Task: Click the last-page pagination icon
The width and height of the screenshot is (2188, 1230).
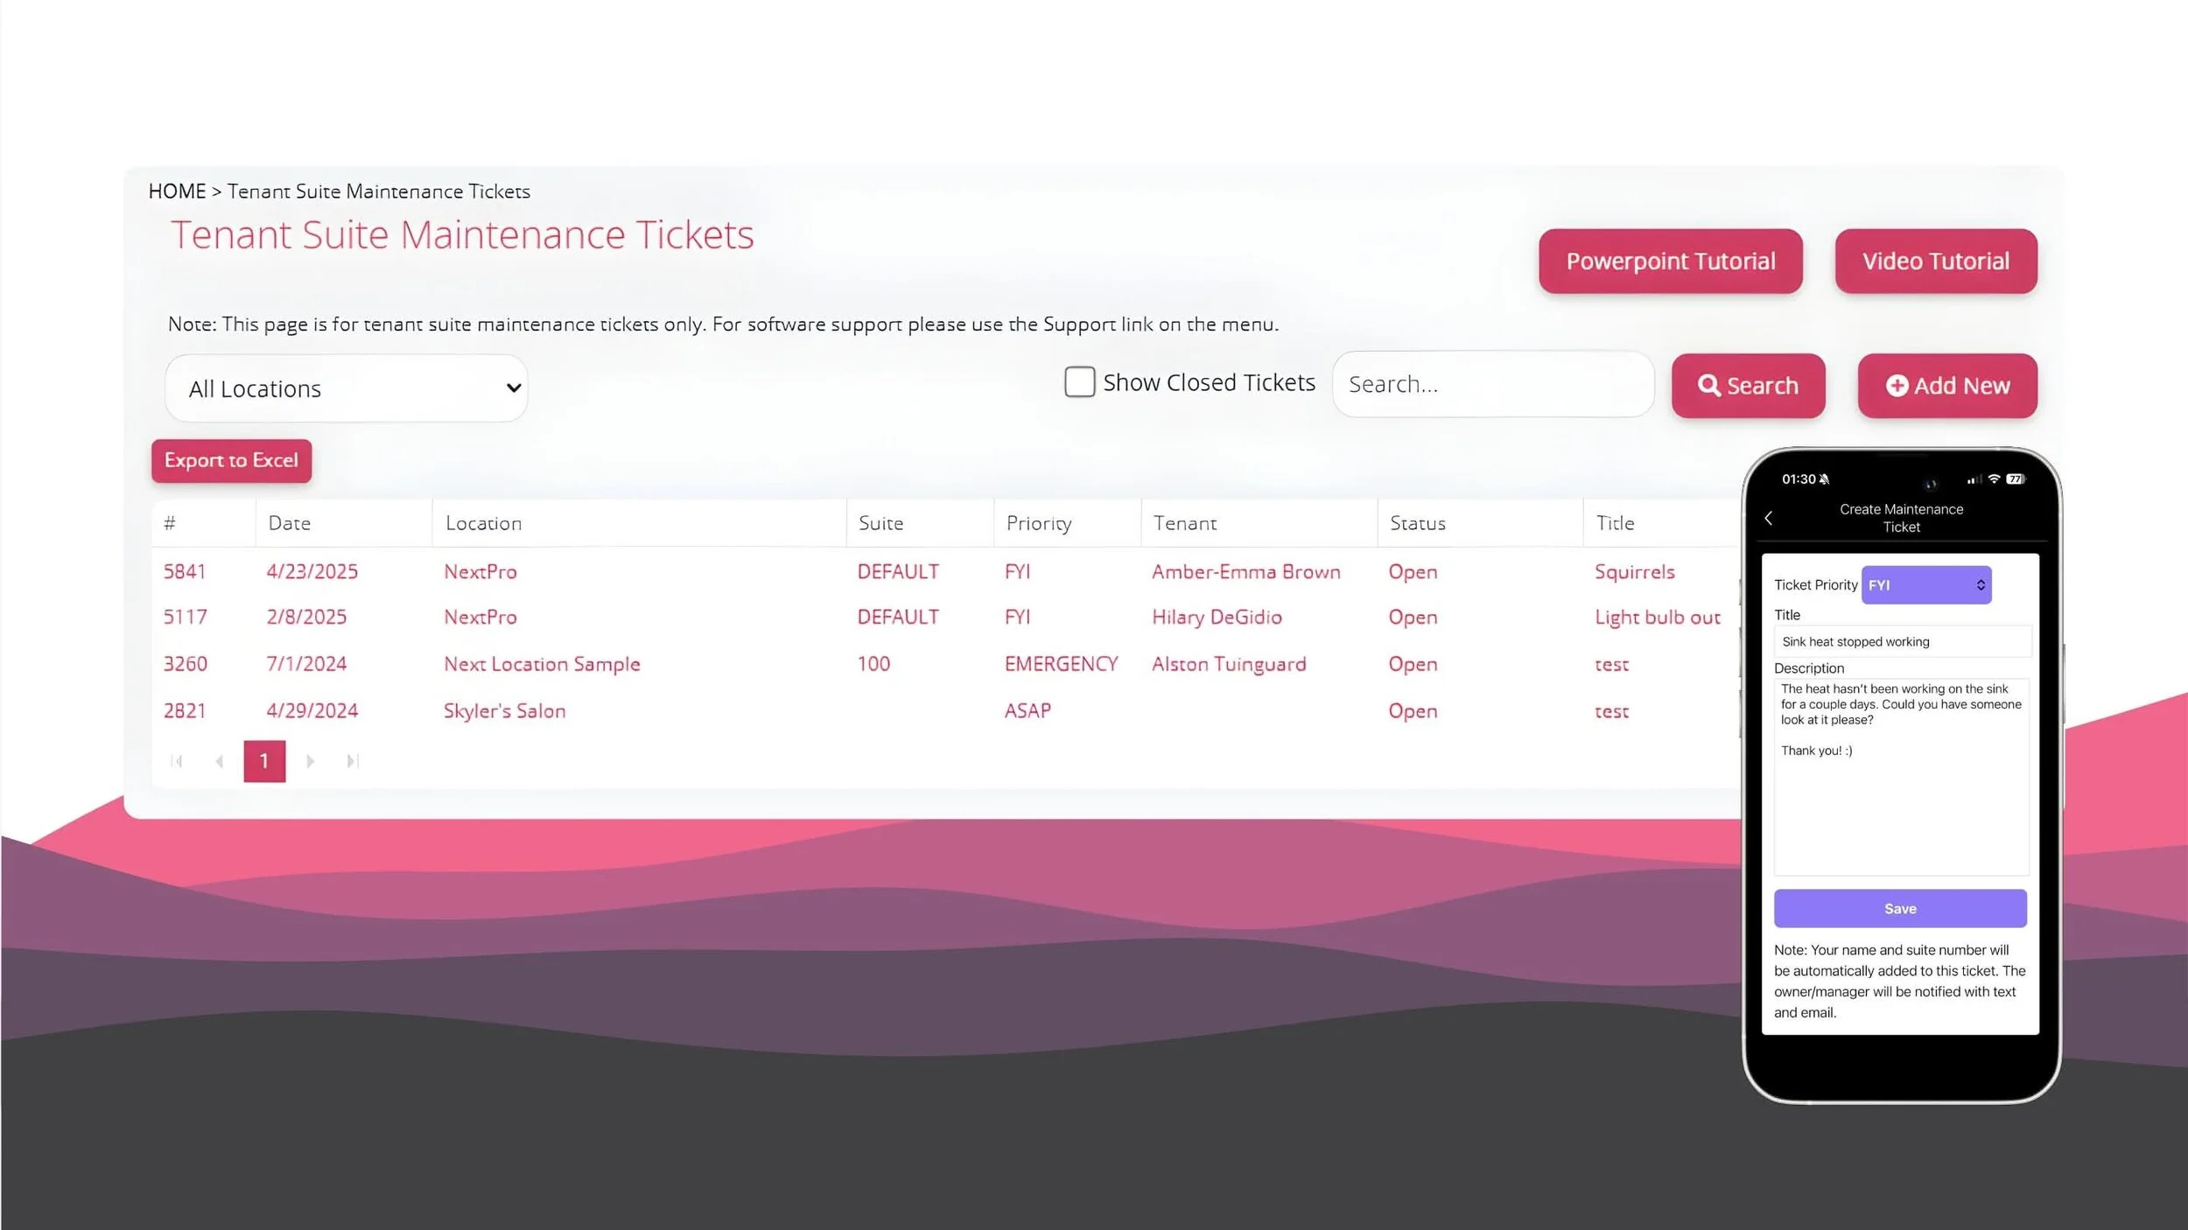Action: coord(353,760)
